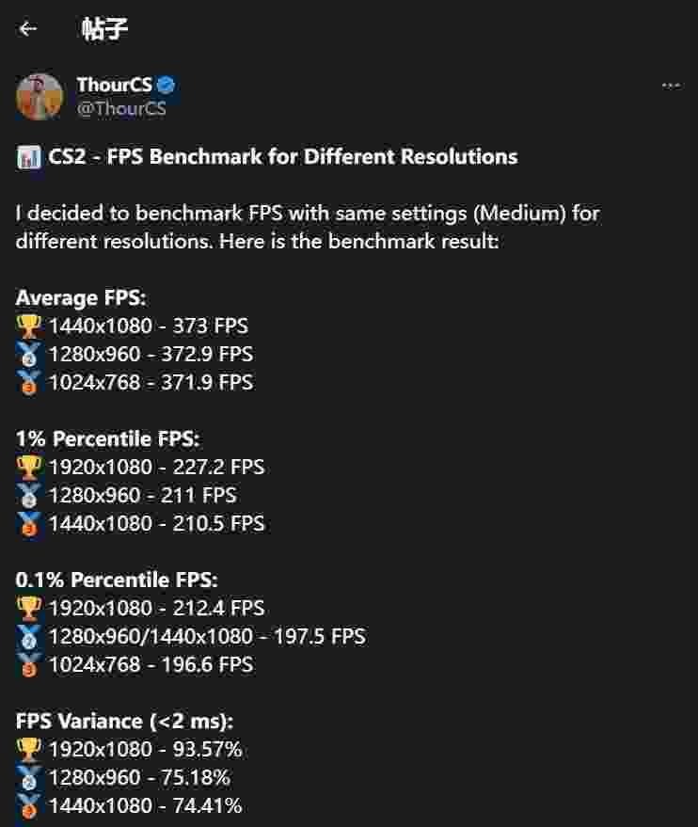Image resolution: width=698 pixels, height=827 pixels.
Task: Click the trophy emoji under 1% Percentile FPS
Action: [x=27, y=467]
